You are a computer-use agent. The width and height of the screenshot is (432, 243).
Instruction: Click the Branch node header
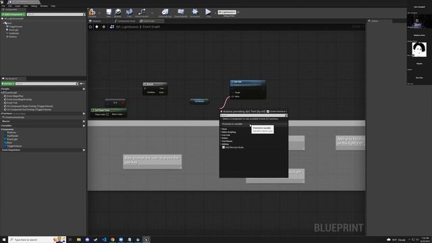point(155,84)
